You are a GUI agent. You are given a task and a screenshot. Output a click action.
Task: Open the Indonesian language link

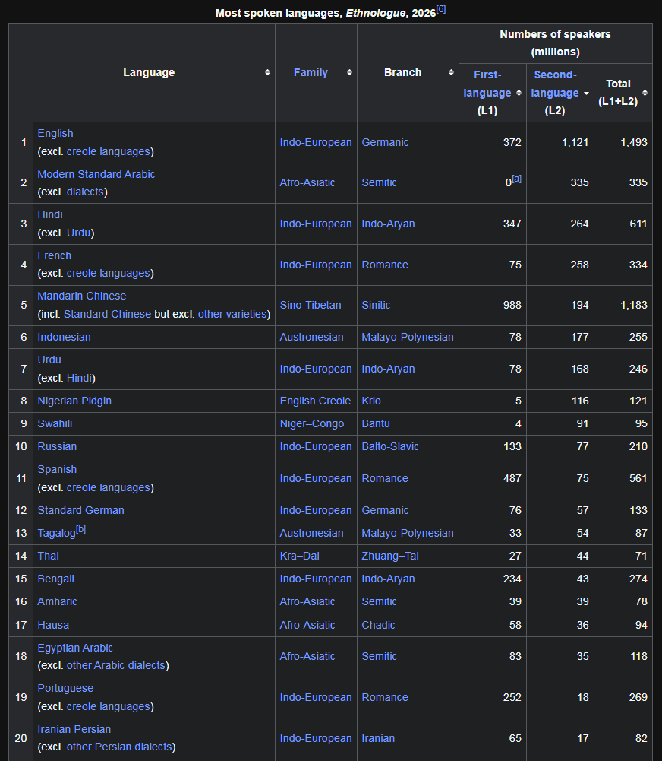tap(64, 337)
